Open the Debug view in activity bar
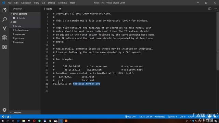This screenshot has width=219, height=123. click(4, 38)
